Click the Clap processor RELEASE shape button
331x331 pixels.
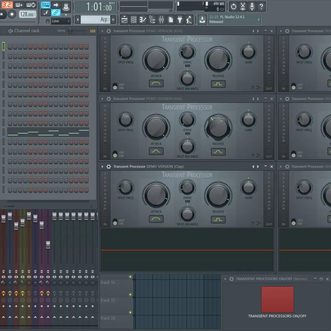coord(218,220)
